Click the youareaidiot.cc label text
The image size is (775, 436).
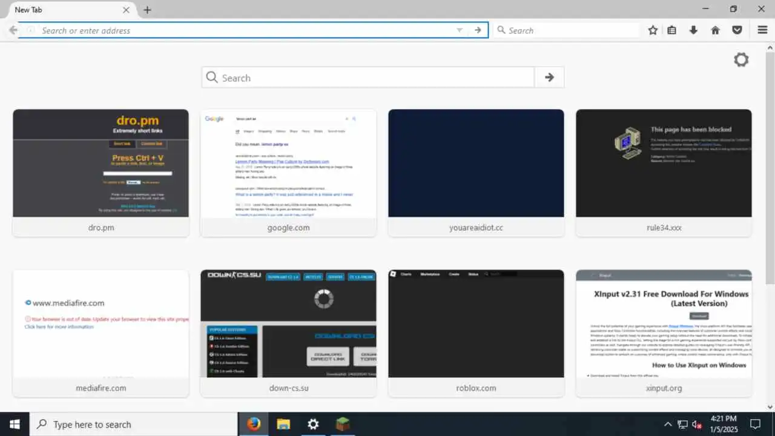476,228
